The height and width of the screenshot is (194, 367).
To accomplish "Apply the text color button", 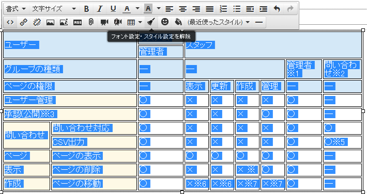I will [x=127, y=9].
